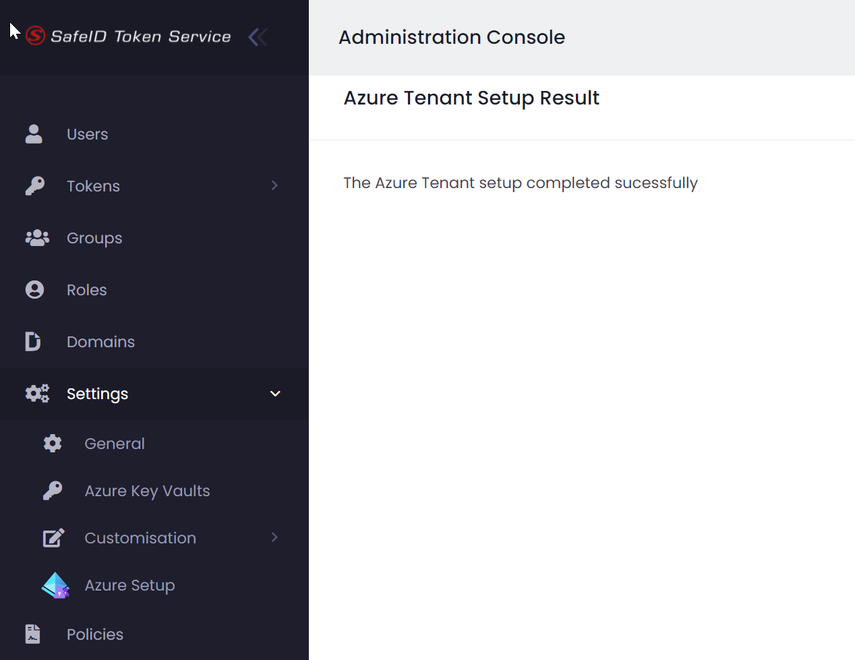This screenshot has height=660, width=855.
Task: Click the Domains D icon
Action: (x=32, y=342)
